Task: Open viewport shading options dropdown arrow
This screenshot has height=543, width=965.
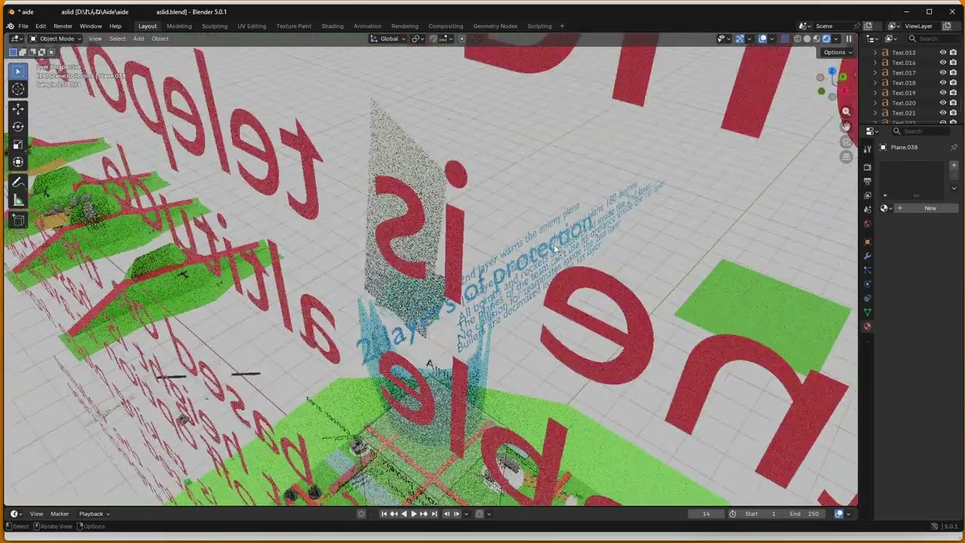Action: point(835,38)
